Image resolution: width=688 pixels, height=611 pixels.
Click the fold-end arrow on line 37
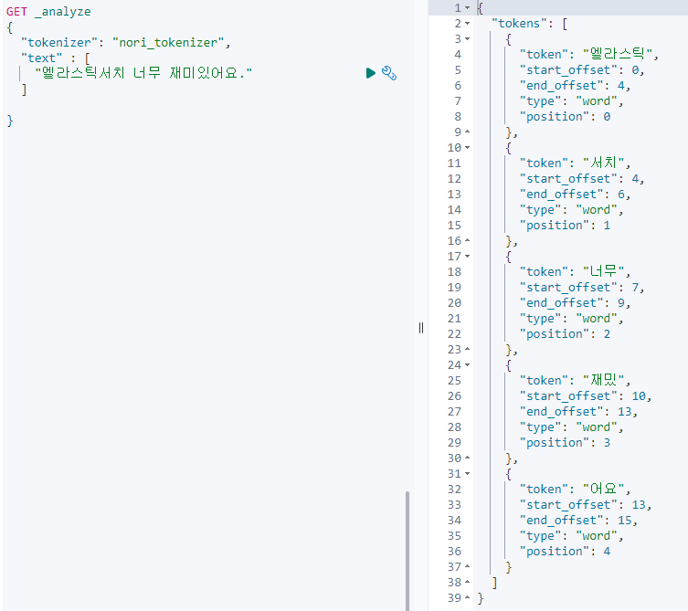pos(468,567)
